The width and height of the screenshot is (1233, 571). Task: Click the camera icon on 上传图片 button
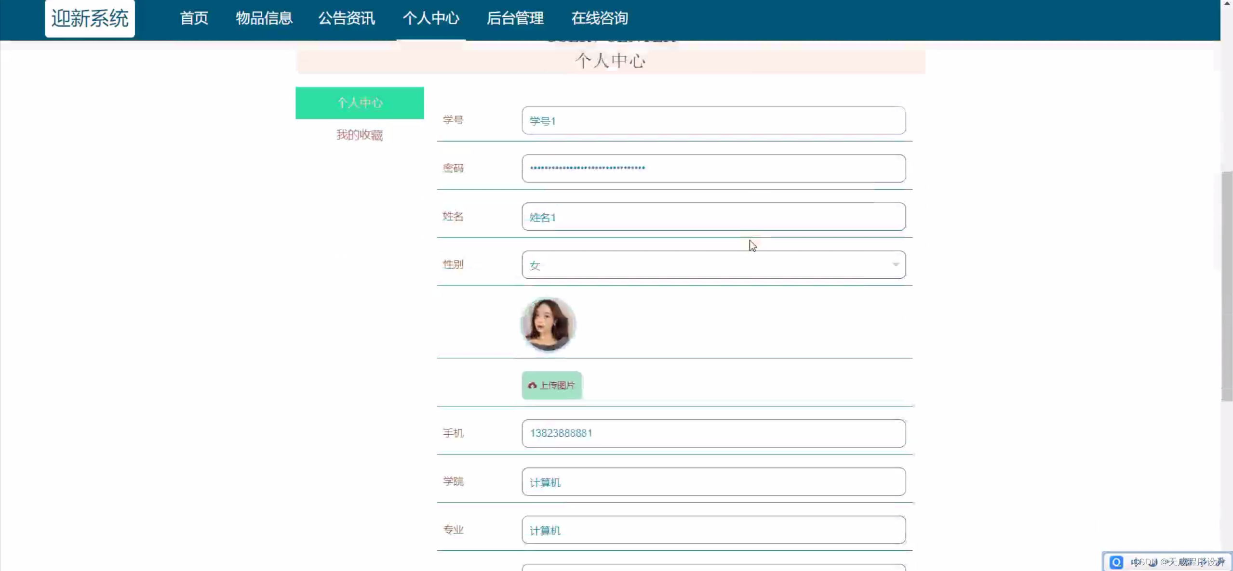532,385
